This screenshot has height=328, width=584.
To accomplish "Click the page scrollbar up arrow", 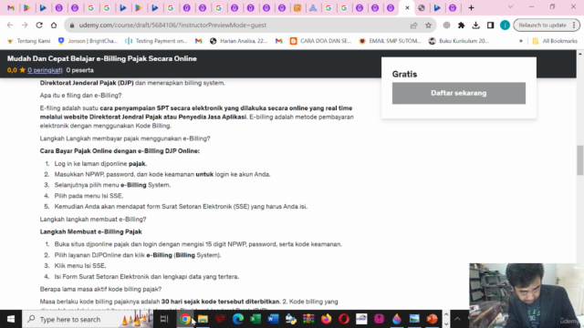I will (x=580, y=54).
